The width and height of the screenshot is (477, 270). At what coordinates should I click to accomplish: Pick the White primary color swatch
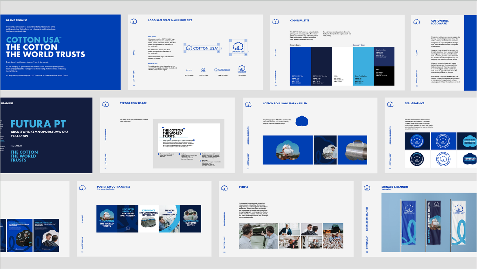click(x=342, y=66)
